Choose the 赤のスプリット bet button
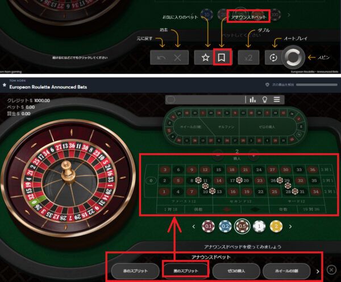 (x=135, y=271)
